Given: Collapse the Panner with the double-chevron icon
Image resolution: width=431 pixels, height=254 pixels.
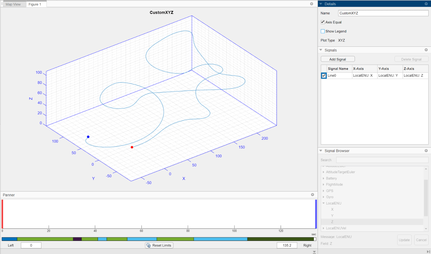Looking at the screenshot, I should point(314,252).
